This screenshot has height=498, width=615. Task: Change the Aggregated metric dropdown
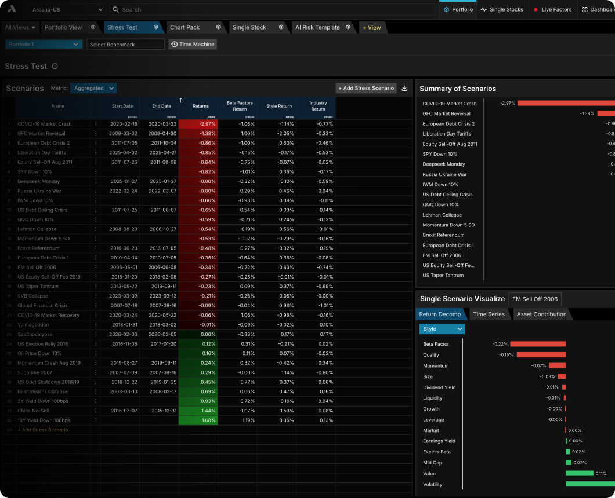coord(93,88)
